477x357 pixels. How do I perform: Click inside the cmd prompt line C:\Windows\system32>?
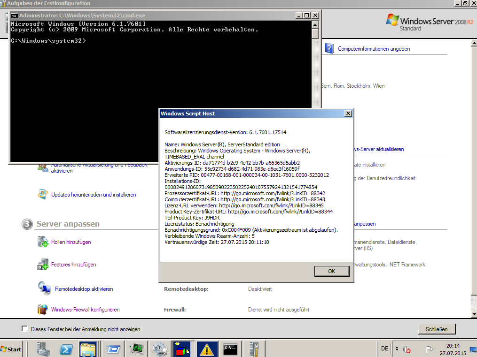pos(48,41)
